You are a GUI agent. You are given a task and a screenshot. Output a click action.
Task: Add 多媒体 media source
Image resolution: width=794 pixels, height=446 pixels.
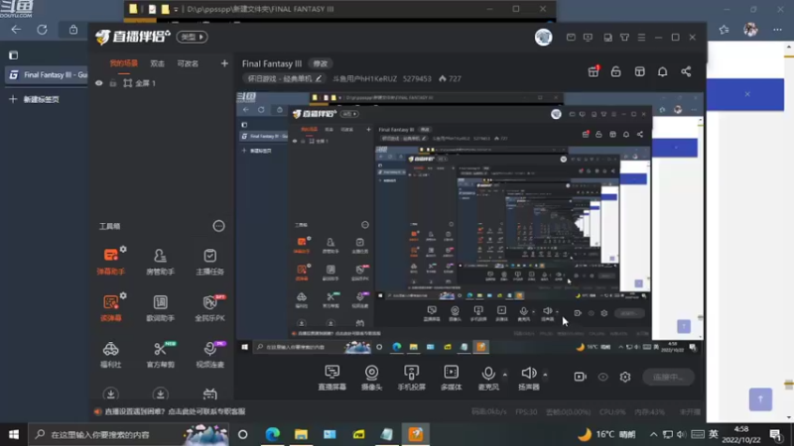tap(452, 378)
